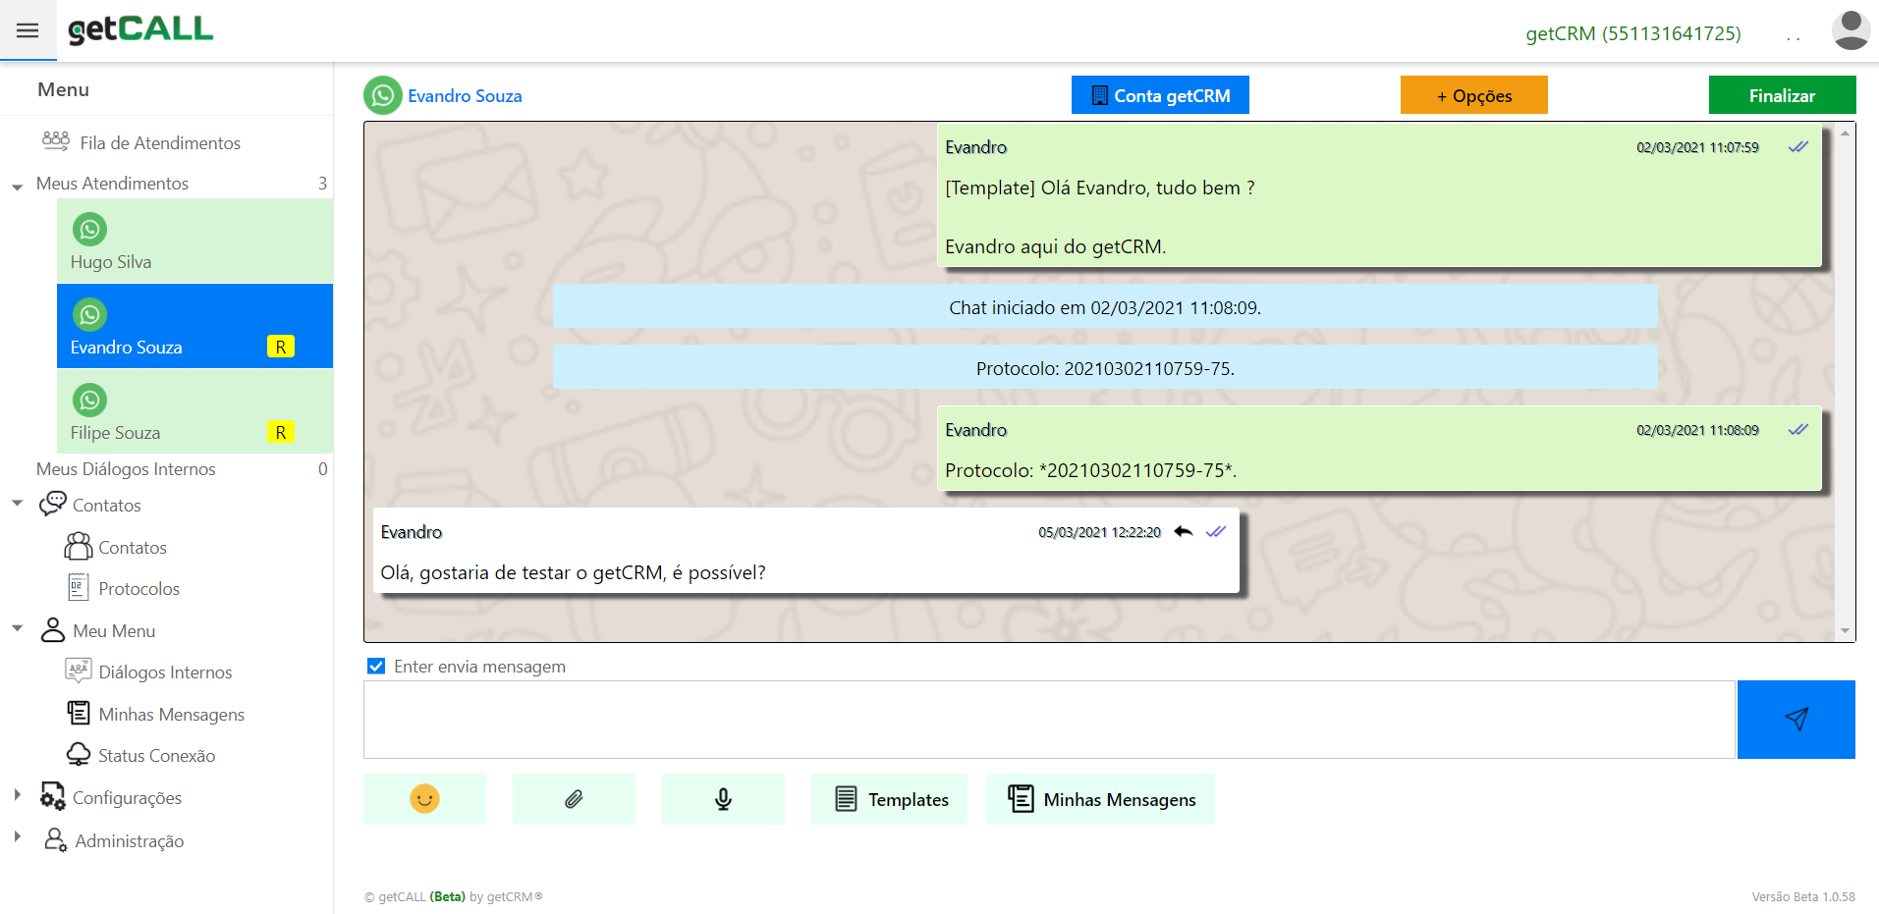Click read checkmarks on 11:07:59 message
The height and width of the screenshot is (914, 1879).
(x=1798, y=147)
